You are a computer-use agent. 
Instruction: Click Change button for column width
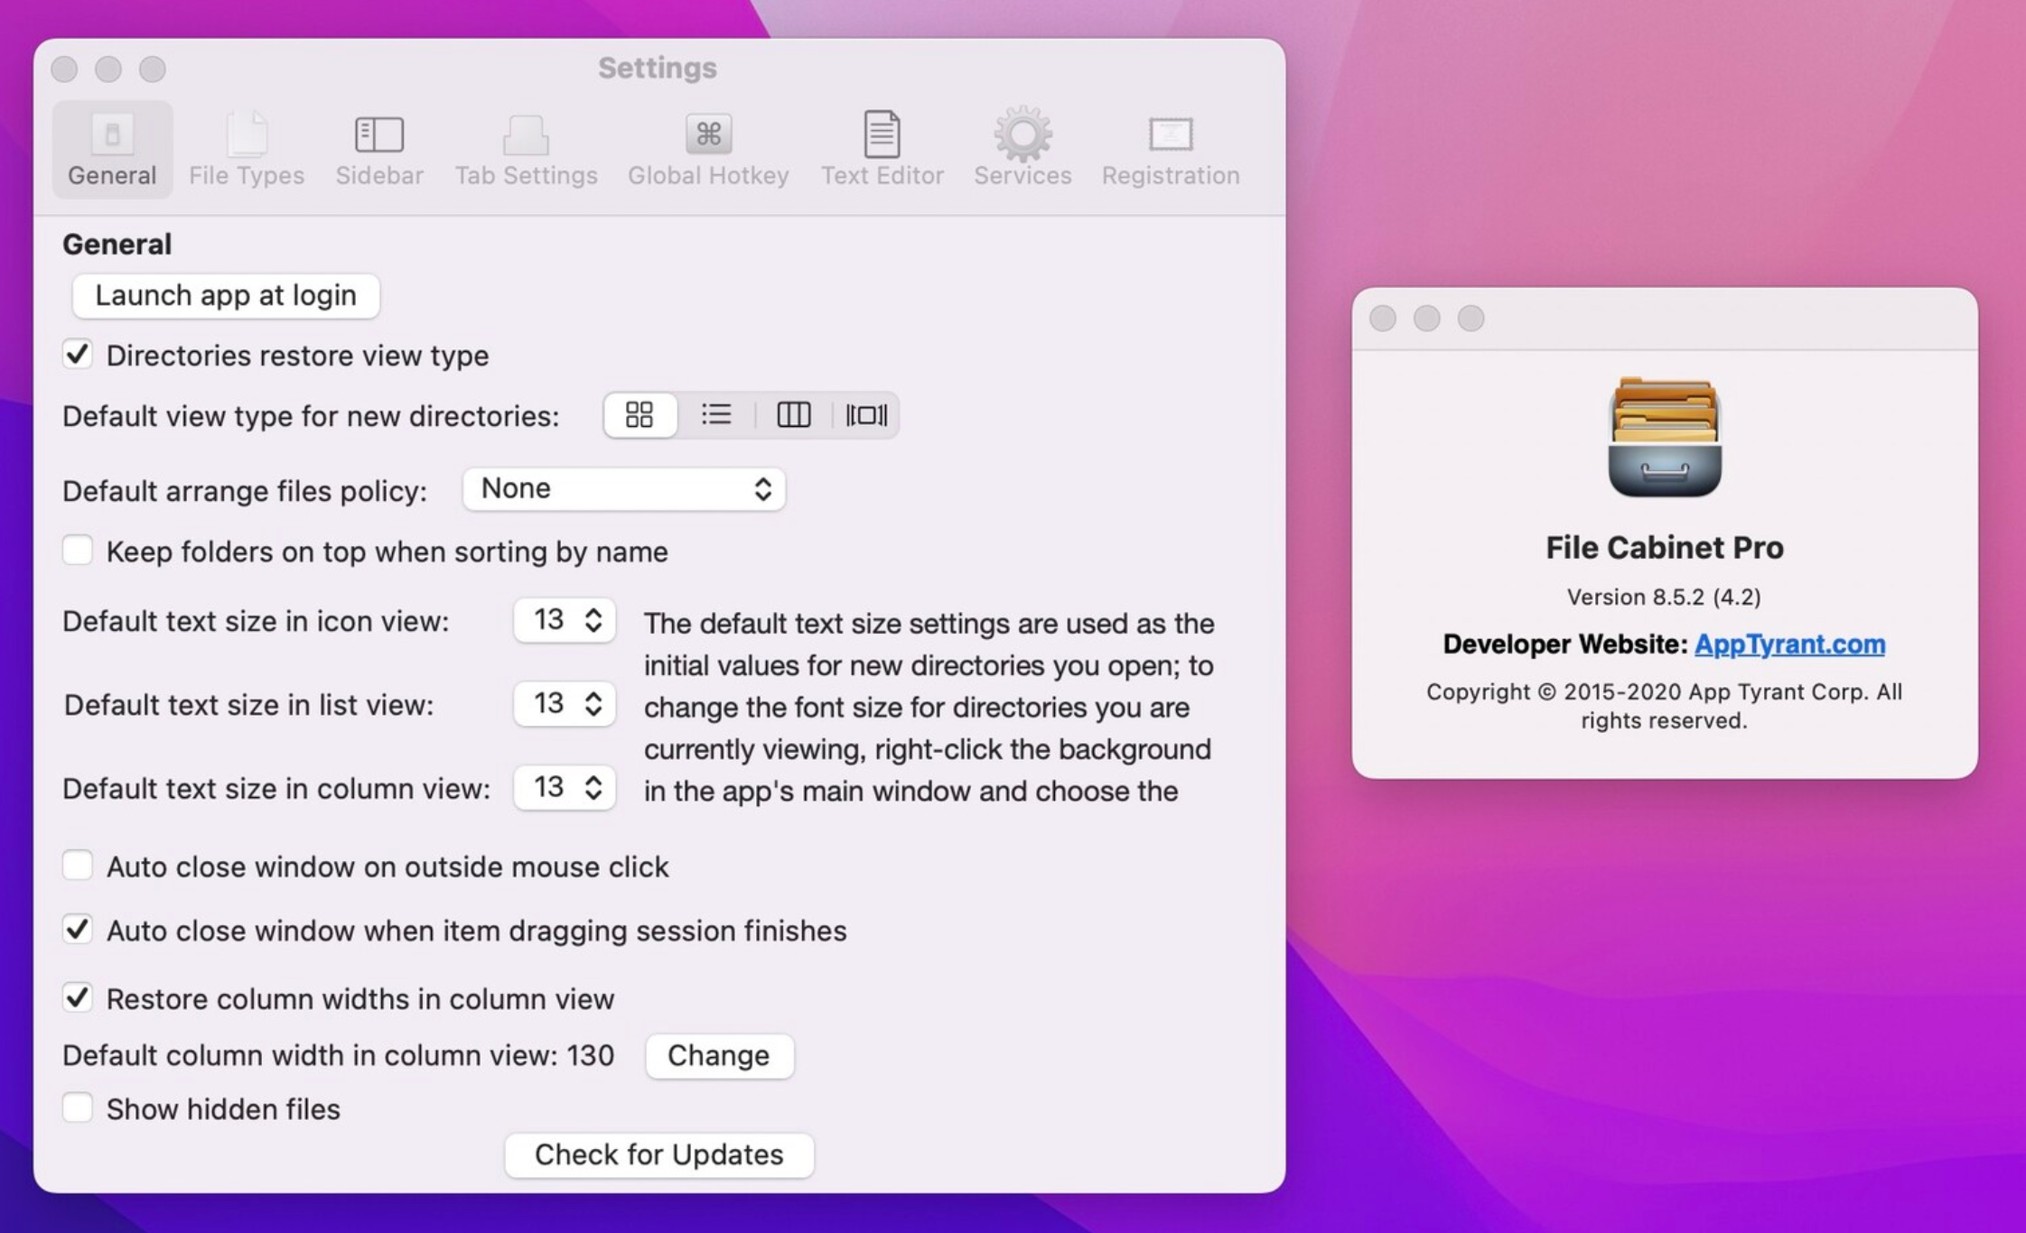point(719,1055)
